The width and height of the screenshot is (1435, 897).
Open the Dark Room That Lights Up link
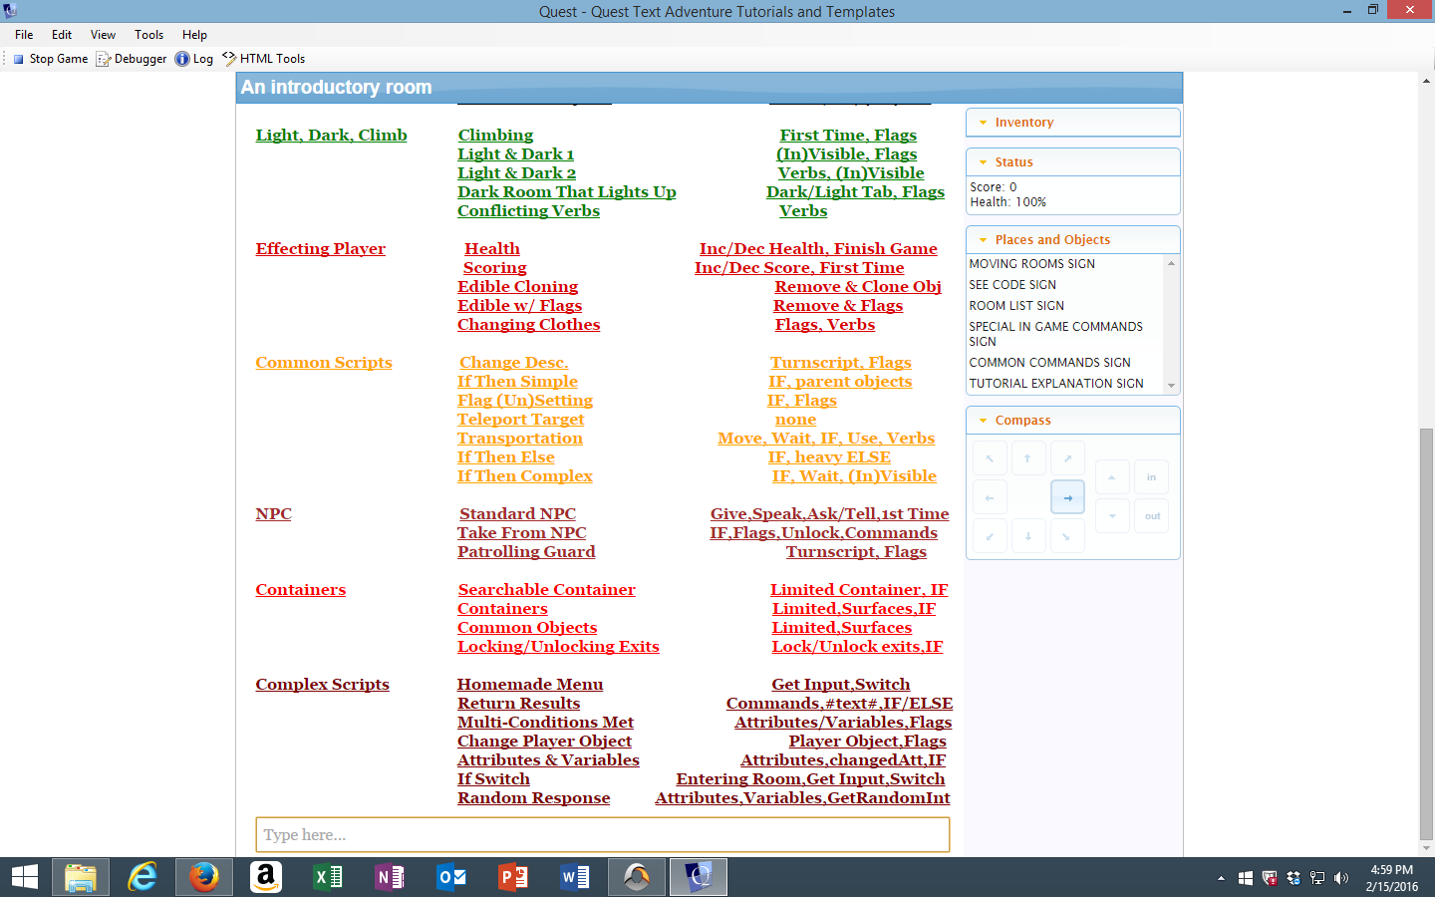(567, 192)
